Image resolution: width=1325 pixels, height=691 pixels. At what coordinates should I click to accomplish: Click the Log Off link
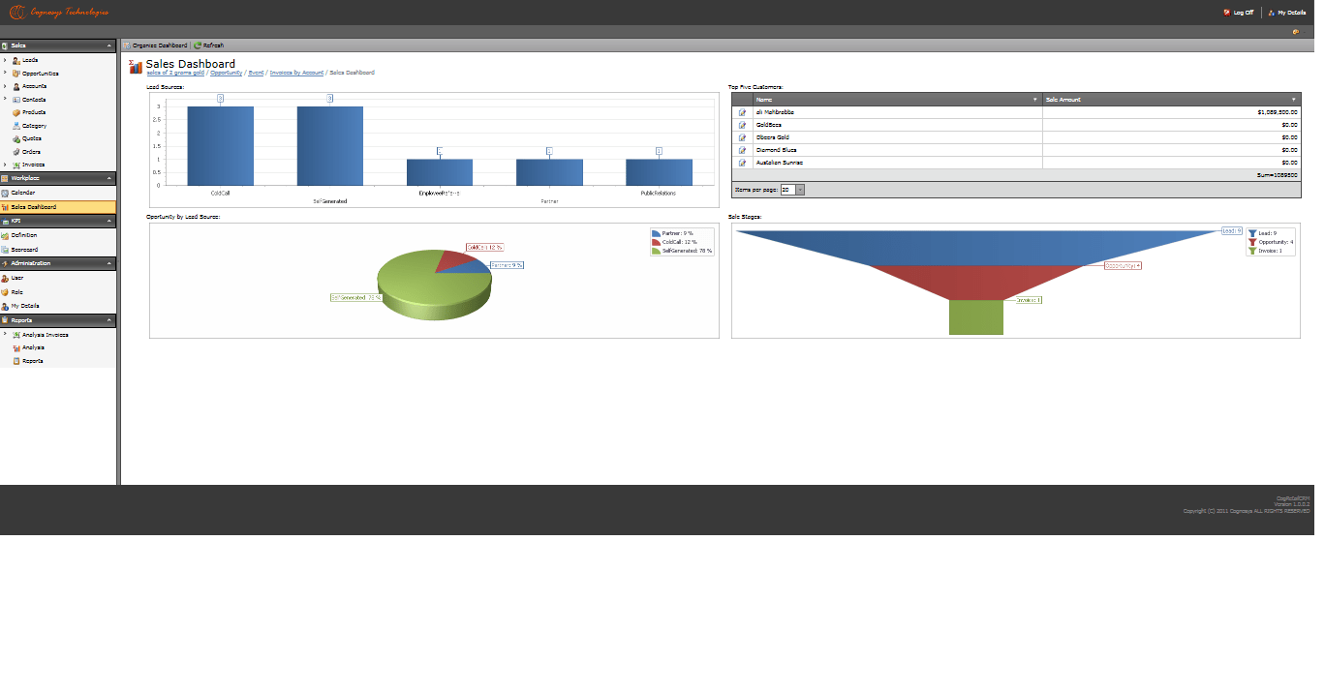point(1243,13)
